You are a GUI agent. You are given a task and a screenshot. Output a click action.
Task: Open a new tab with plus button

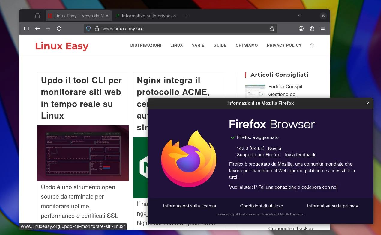click(x=186, y=16)
